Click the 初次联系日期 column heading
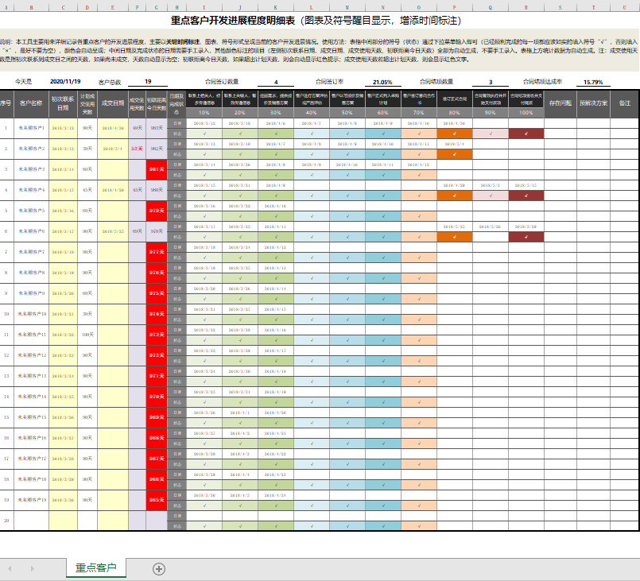 (x=63, y=103)
